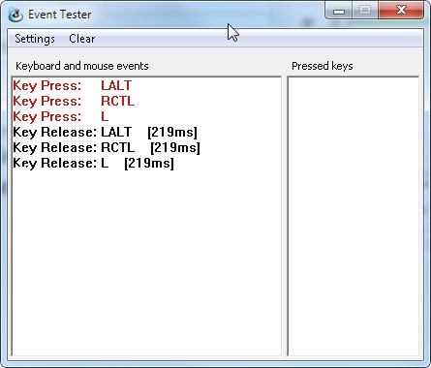Select the Key Press LALT entry

click(x=73, y=85)
